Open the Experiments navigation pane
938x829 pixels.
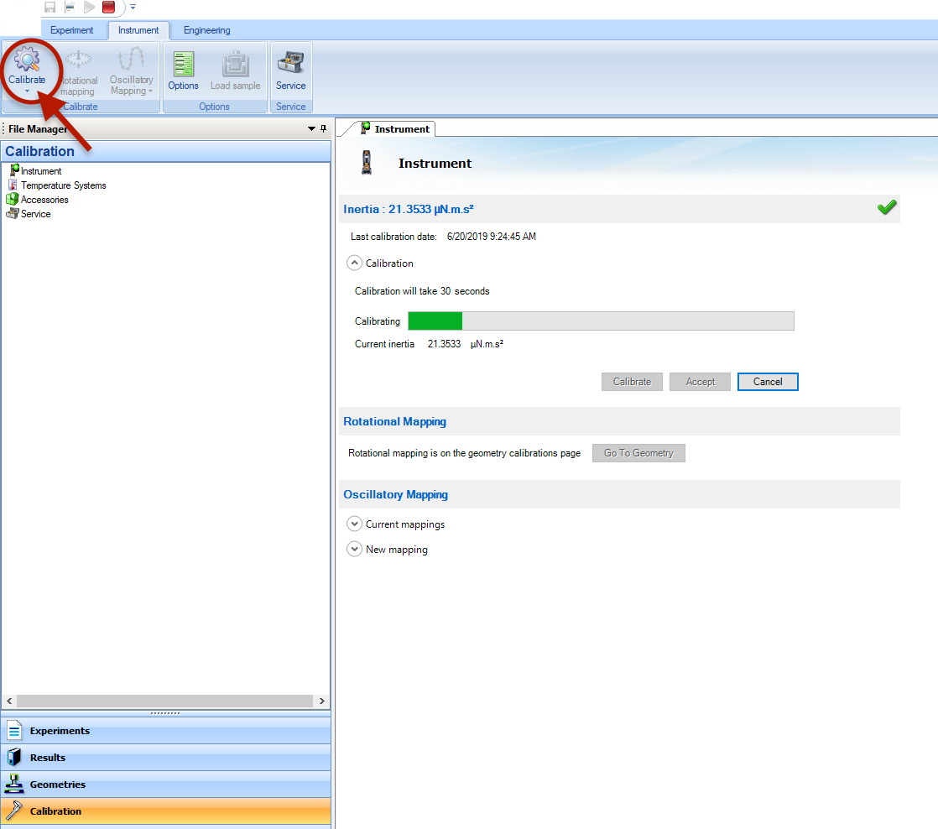point(166,731)
